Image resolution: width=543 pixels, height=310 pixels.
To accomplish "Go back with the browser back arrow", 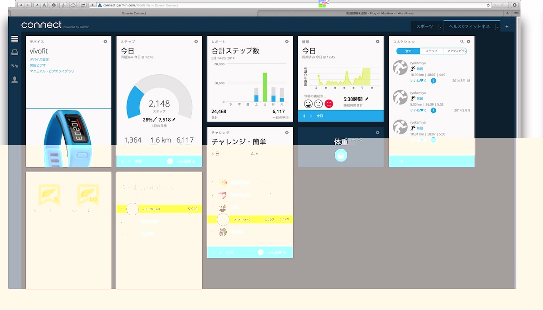I will click(21, 5).
